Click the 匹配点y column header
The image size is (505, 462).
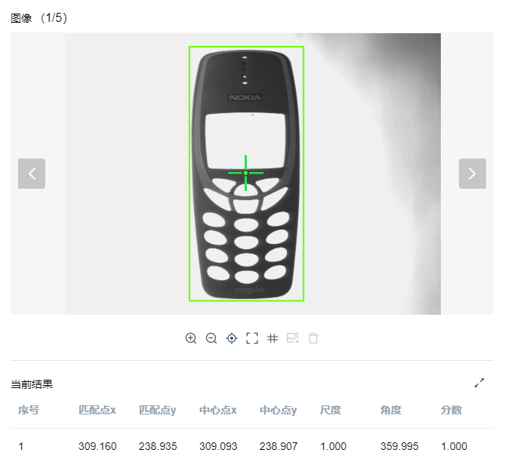(x=158, y=410)
